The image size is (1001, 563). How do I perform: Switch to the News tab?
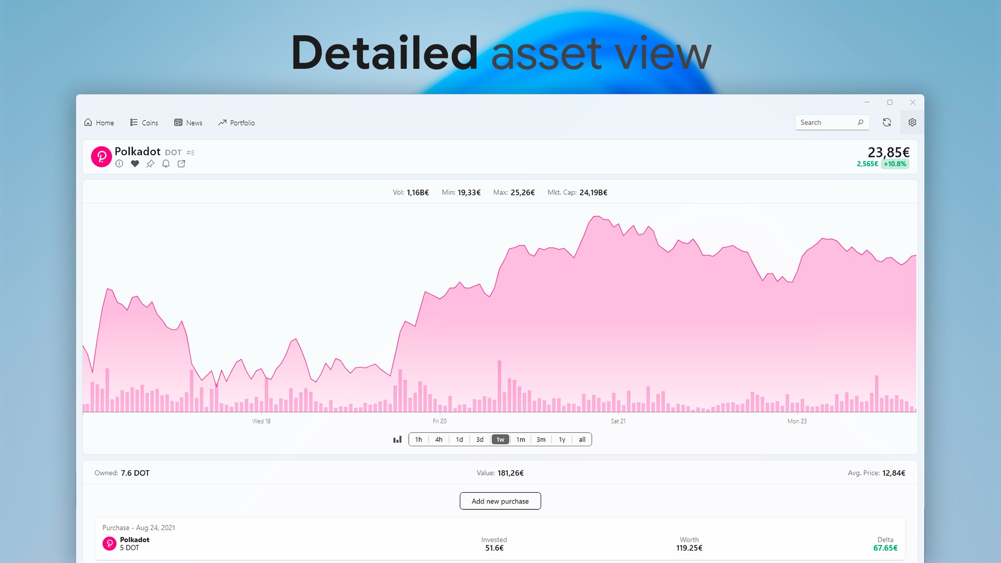coord(188,123)
